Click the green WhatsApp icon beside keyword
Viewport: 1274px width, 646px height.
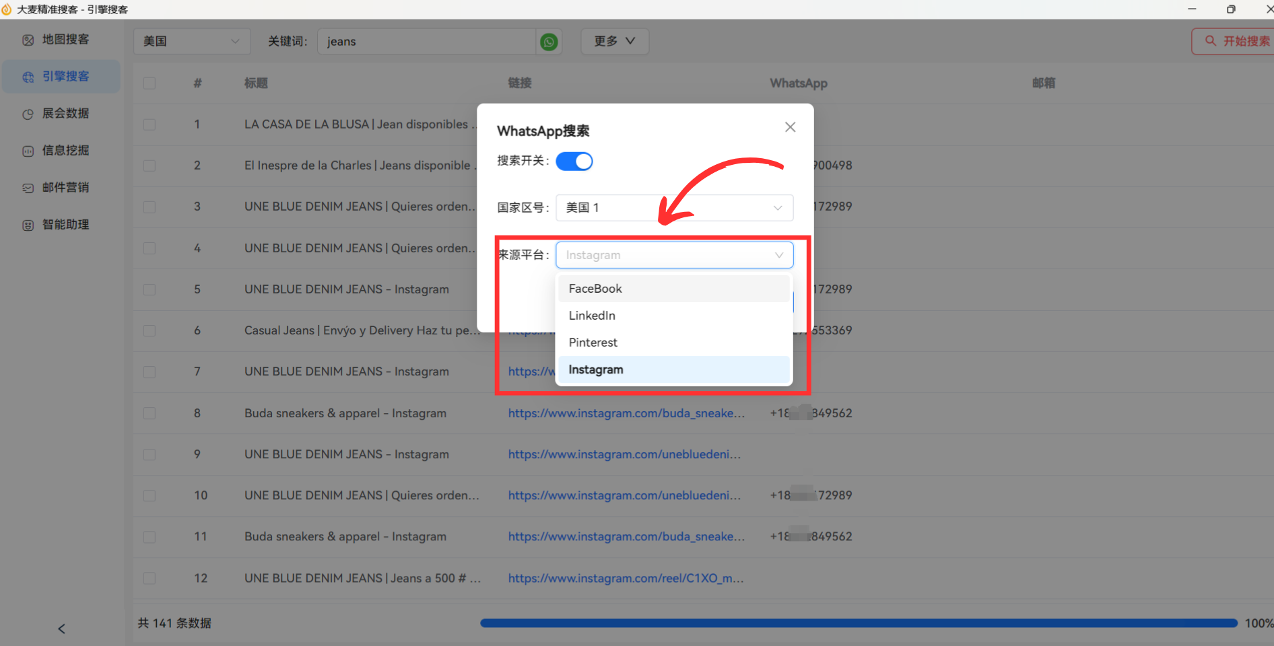point(549,42)
